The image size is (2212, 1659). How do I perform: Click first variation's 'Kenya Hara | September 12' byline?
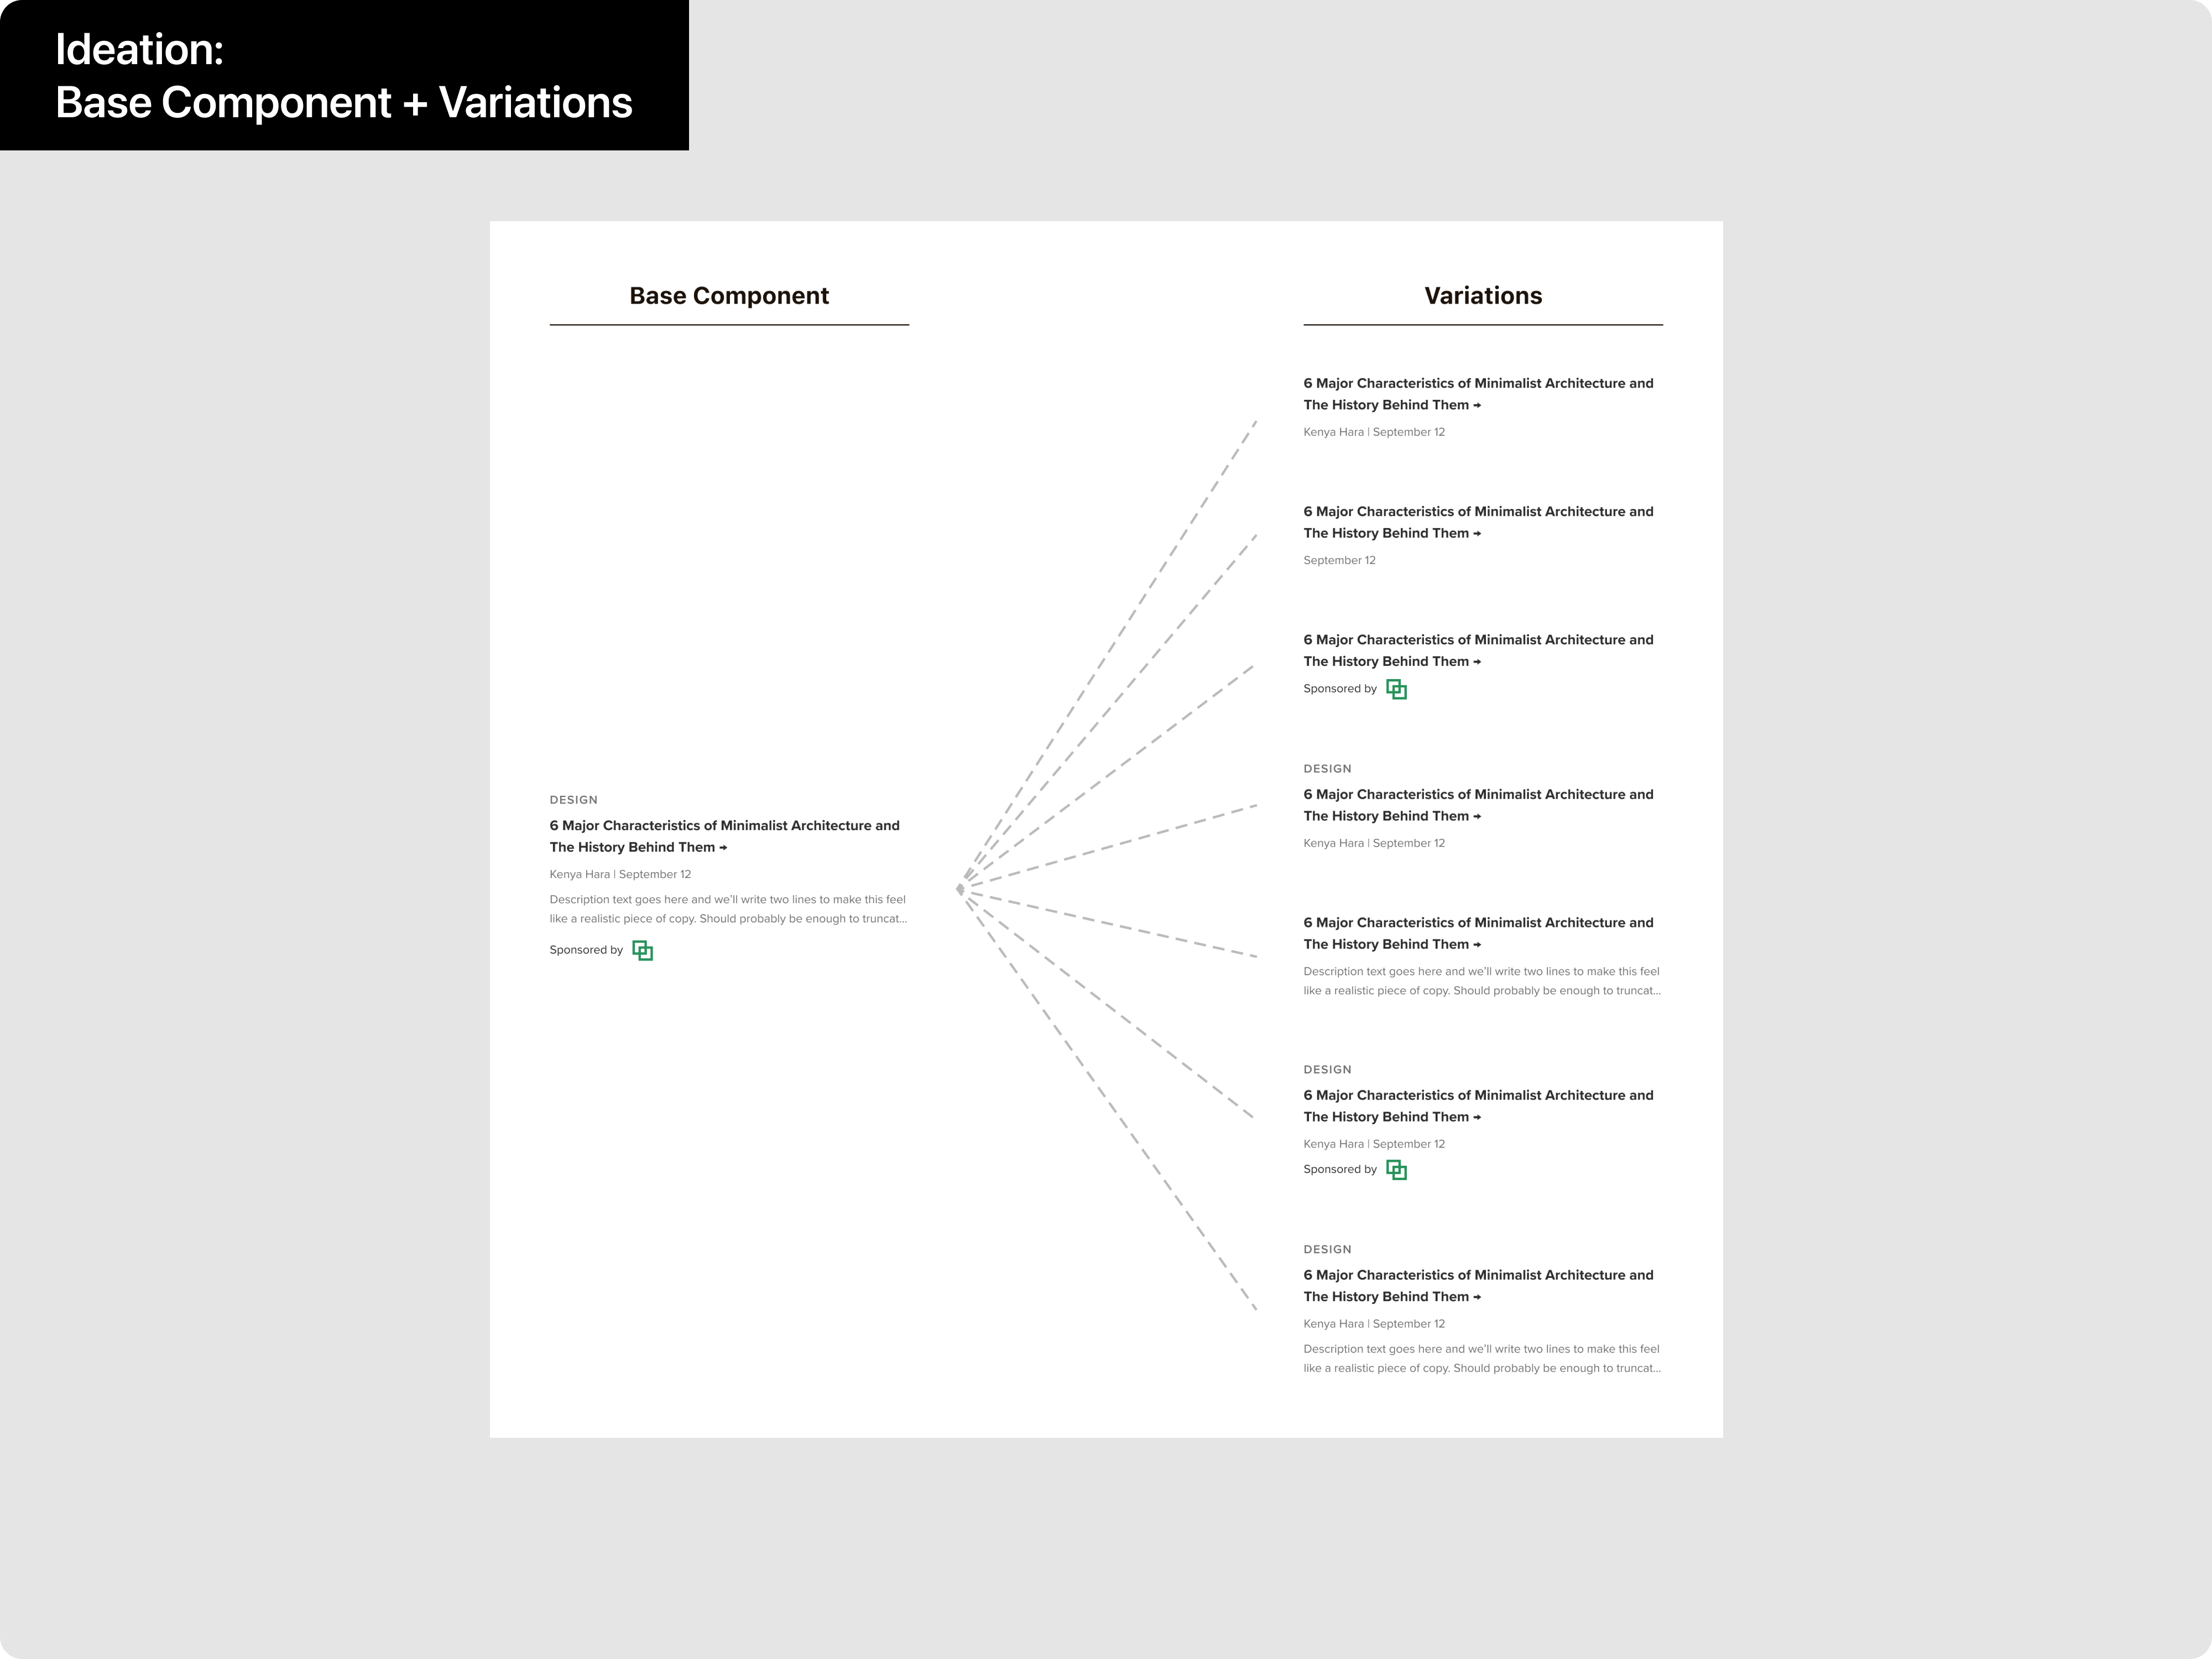tap(1374, 432)
